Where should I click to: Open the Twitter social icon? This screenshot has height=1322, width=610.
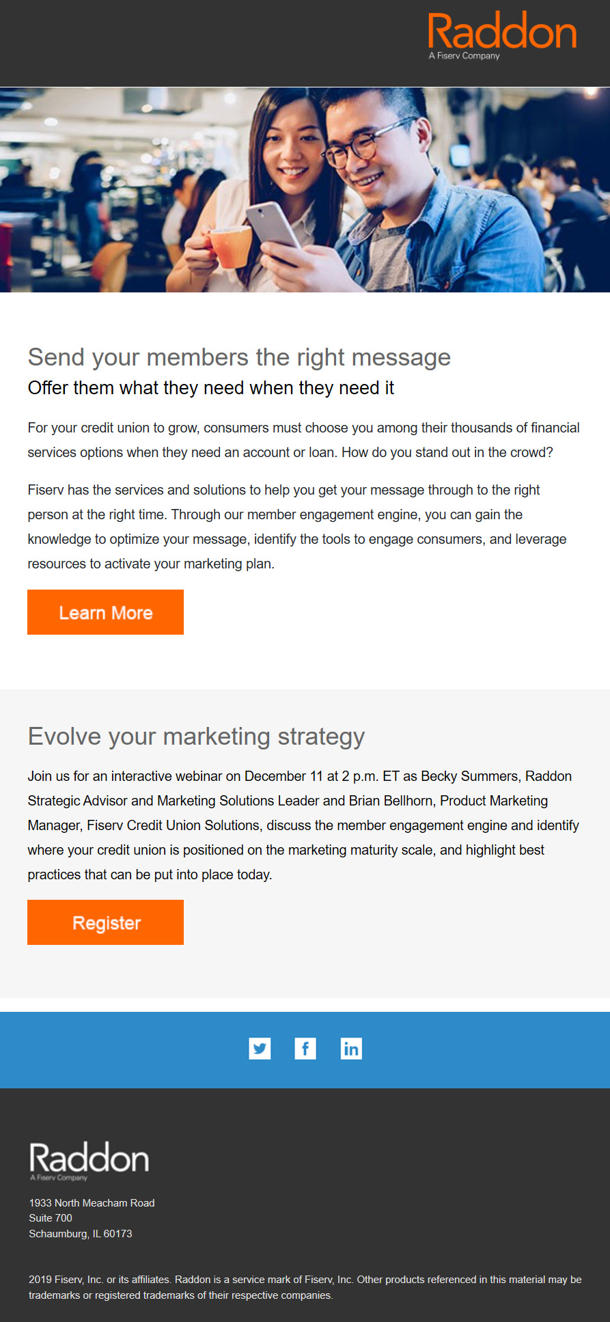click(x=260, y=1049)
